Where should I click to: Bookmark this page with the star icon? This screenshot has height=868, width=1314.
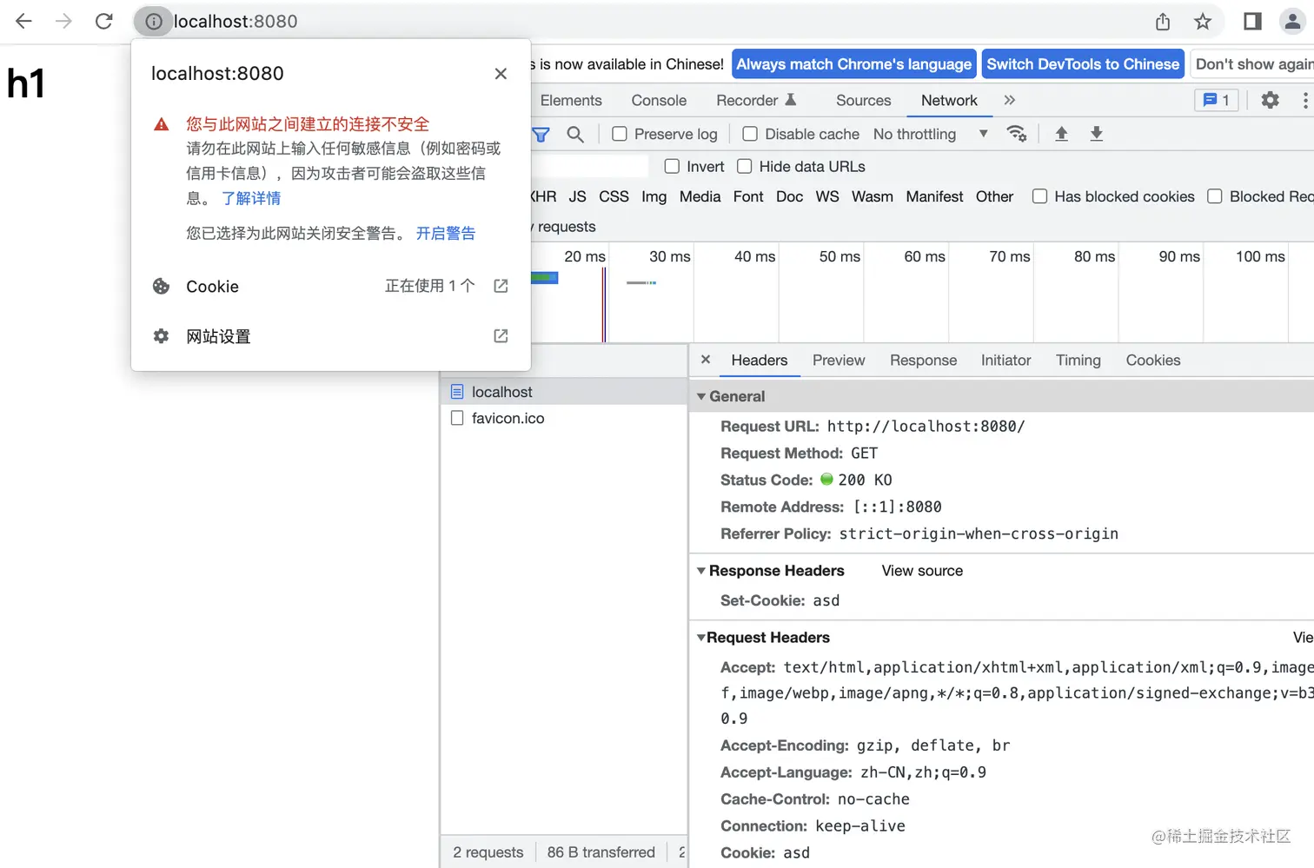coord(1203,22)
